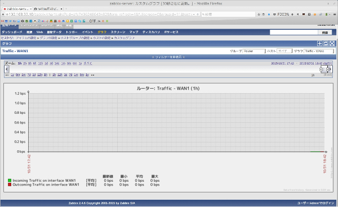This screenshot has width=338, height=207.
Task: Open the イベント menu item
Action: [x=87, y=32]
